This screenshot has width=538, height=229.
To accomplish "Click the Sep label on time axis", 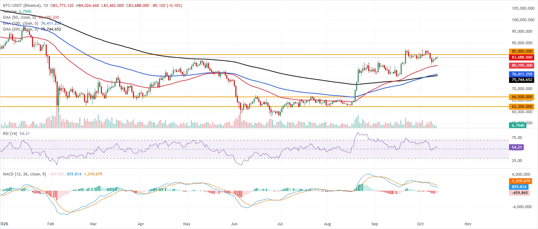I will coord(375,224).
